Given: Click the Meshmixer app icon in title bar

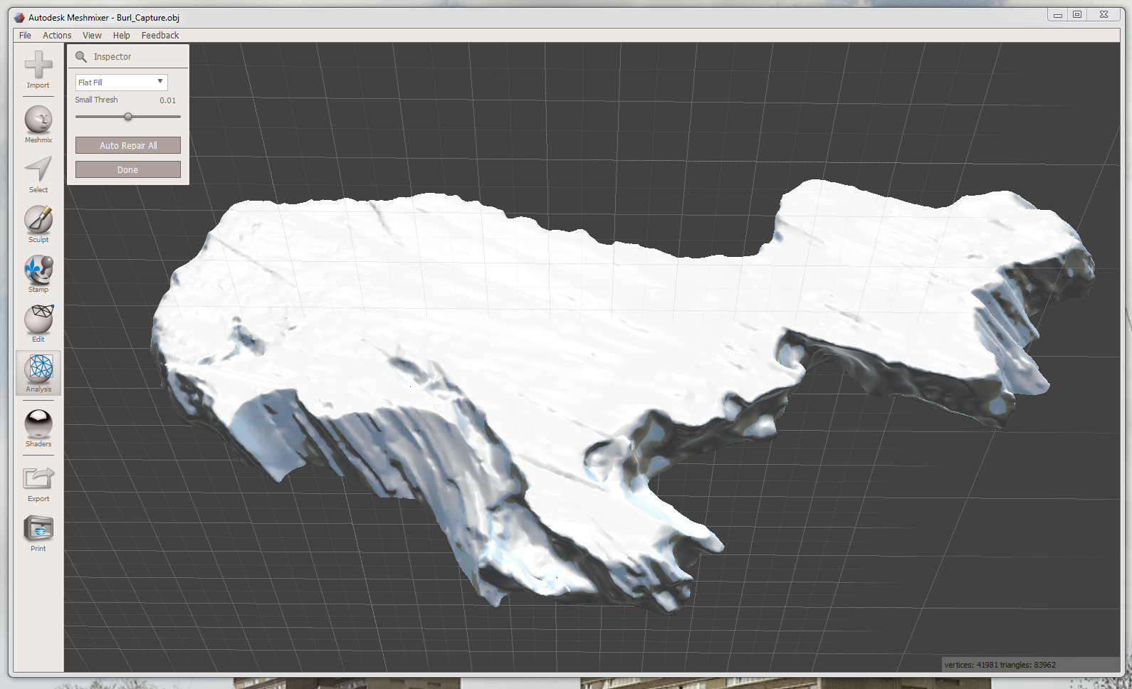Looking at the screenshot, I should point(19,17).
